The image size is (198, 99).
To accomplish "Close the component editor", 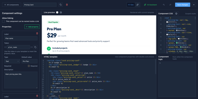I will (x=194, y=5).
